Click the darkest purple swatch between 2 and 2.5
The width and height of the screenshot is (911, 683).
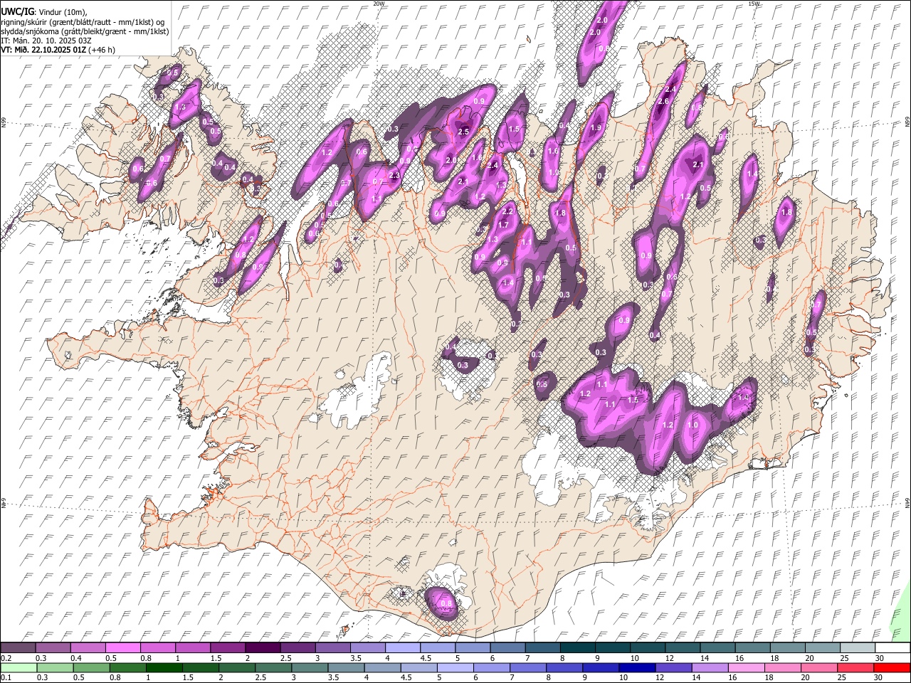click(262, 648)
